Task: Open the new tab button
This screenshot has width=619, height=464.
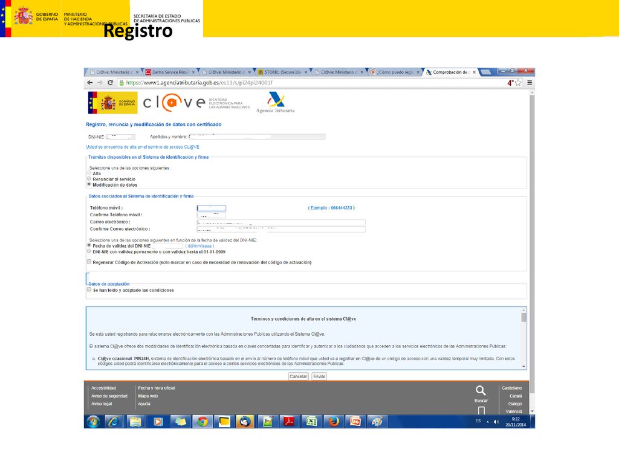Action: pos(486,72)
